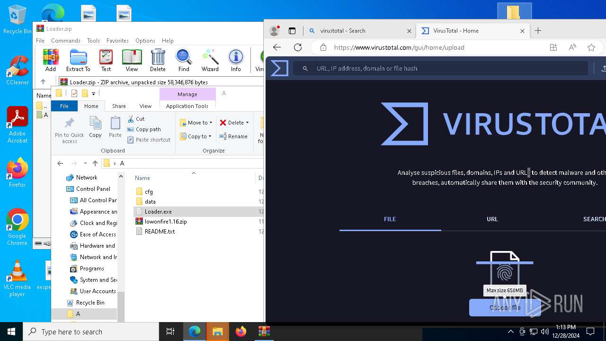Image resolution: width=606 pixels, height=341 pixels.
Task: Select the URL tab on VirusTotal
Action: [x=492, y=219]
